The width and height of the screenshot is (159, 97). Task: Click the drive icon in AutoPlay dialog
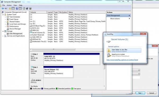click(108, 41)
